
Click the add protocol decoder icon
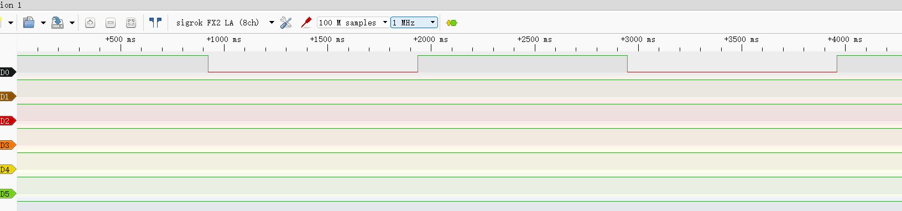[452, 23]
